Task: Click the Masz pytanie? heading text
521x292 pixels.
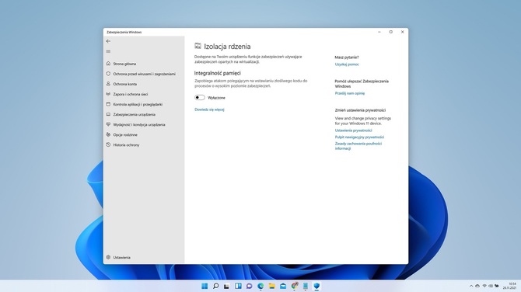Action: pyautogui.click(x=347, y=57)
